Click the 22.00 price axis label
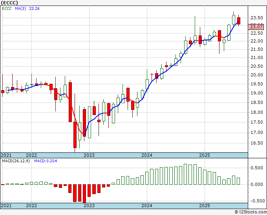Screen dimensions: 267x215 pos(257,41)
